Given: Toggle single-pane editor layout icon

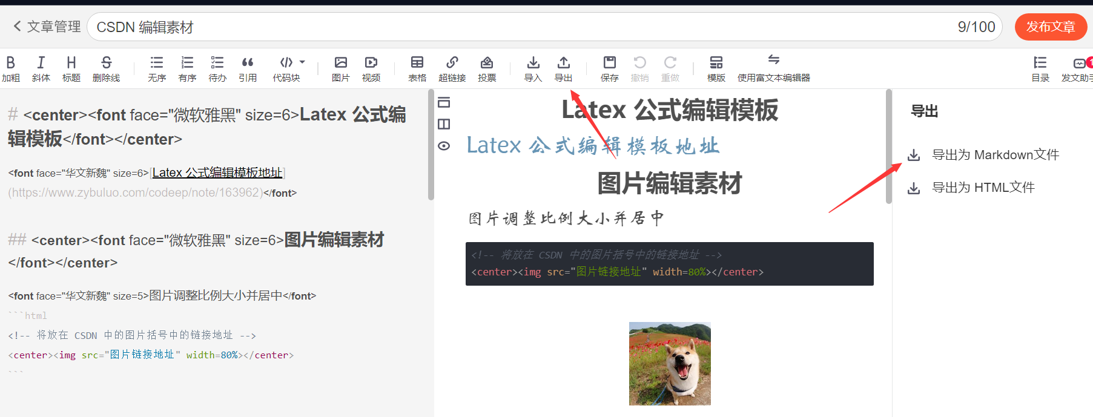Looking at the screenshot, I should point(444,102).
